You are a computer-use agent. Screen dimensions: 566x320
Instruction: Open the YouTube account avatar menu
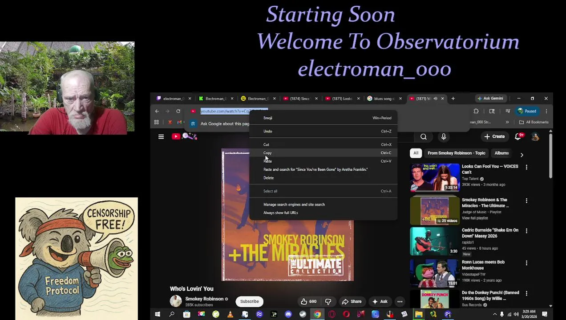click(535, 137)
